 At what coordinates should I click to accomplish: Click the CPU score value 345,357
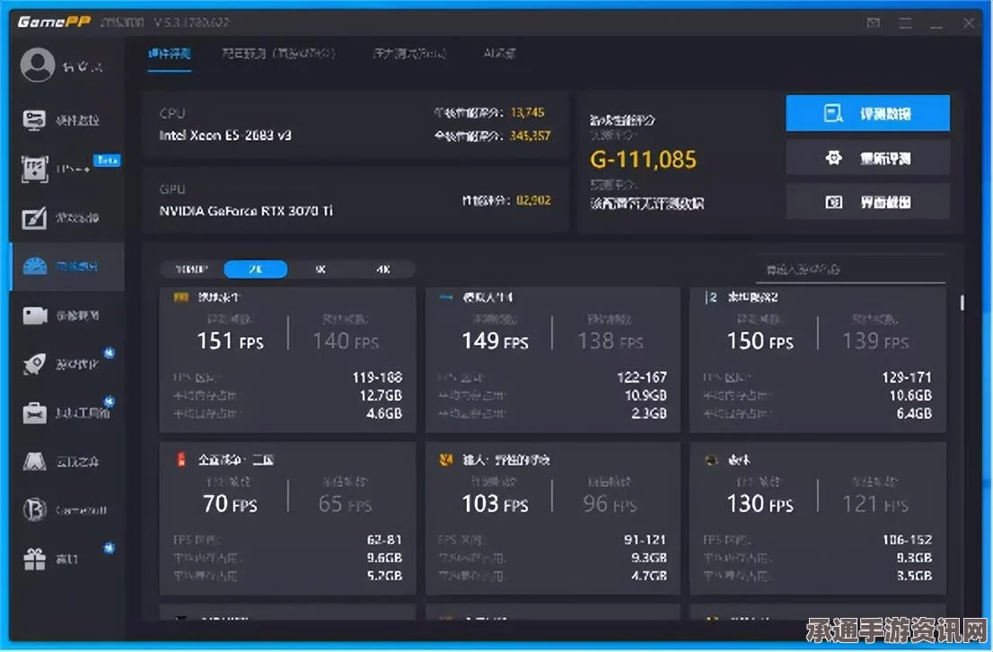coord(530,136)
